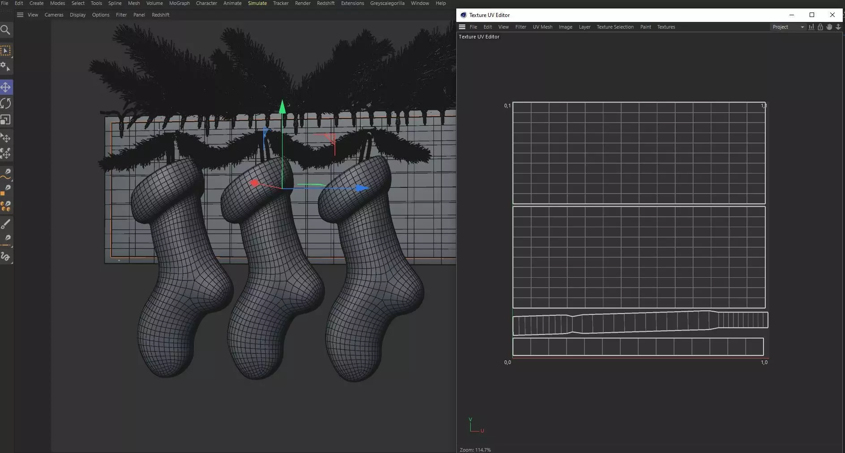Select the rectangle selection tool
Screen dimensions: 845x453
tap(5, 51)
